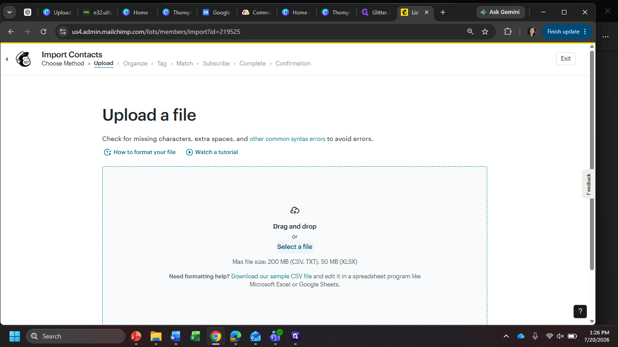This screenshot has width=618, height=347.
Task: Select the Upload breadcrumb step
Action: pos(104,63)
